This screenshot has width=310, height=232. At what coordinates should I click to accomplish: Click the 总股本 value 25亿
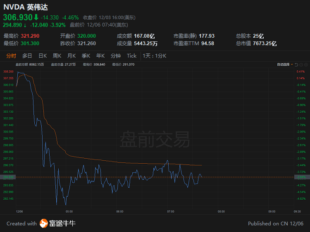[x=258, y=36]
